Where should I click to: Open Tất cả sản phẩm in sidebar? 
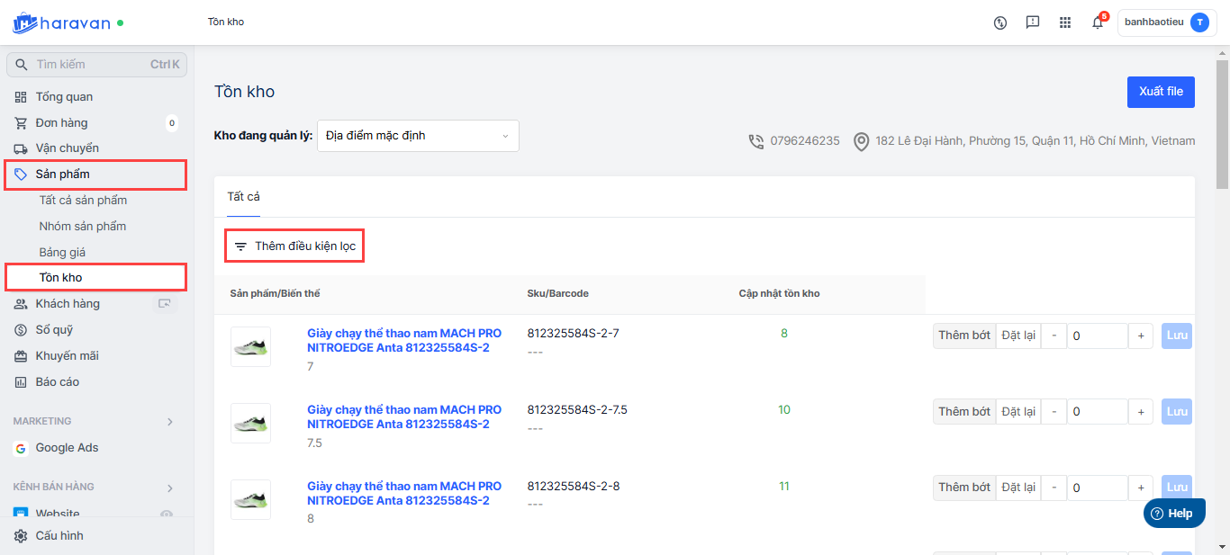coord(83,201)
